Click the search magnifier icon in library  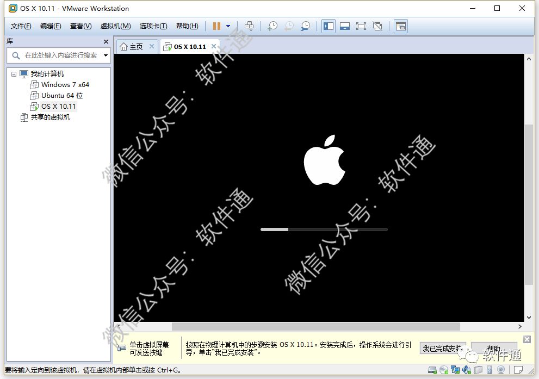(x=16, y=55)
